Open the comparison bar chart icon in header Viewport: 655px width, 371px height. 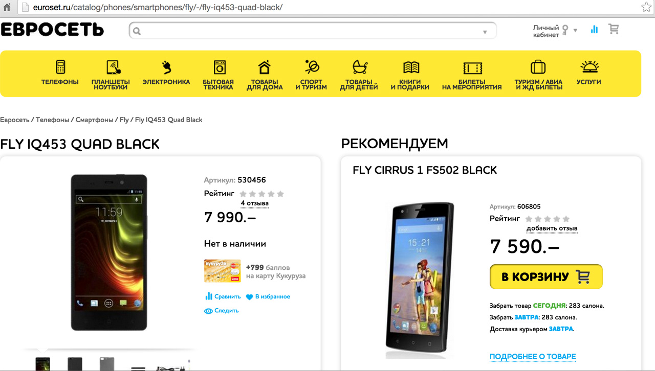click(x=594, y=29)
